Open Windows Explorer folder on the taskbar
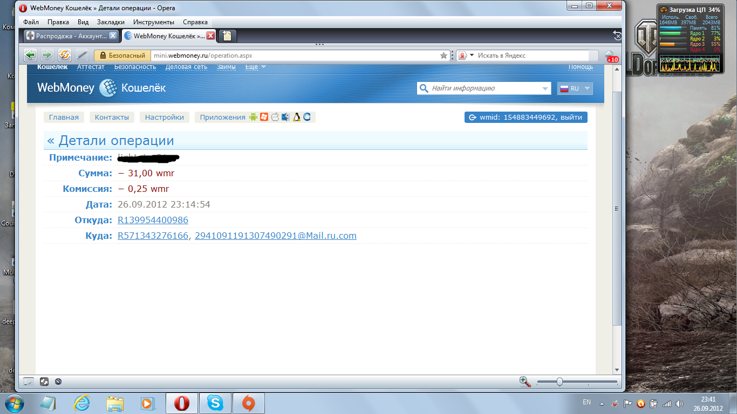 (x=115, y=403)
